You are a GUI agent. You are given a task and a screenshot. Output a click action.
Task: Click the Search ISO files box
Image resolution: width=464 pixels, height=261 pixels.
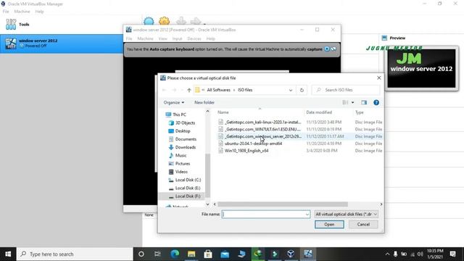point(346,90)
